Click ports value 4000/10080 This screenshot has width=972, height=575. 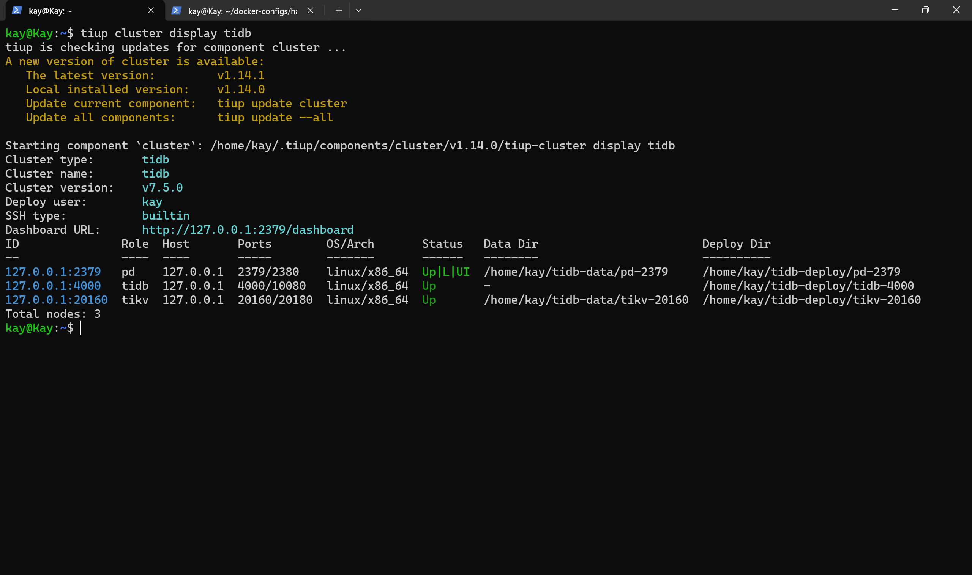click(271, 286)
